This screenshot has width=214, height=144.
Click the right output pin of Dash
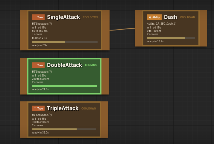click(x=203, y=28)
